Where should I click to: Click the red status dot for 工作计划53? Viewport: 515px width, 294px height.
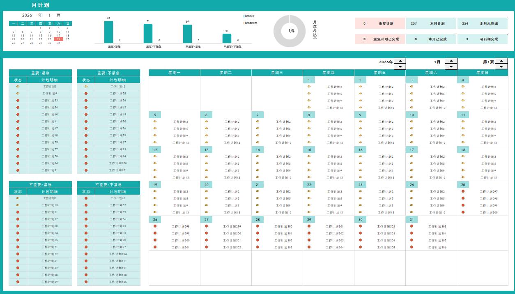pyautogui.click(x=18, y=101)
